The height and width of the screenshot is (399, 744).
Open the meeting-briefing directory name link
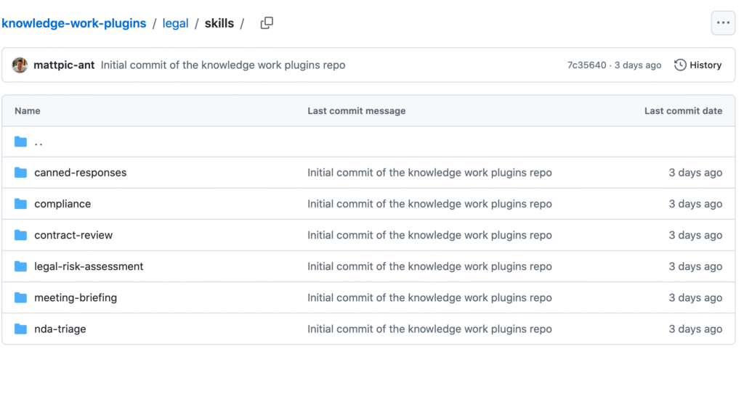[76, 297]
